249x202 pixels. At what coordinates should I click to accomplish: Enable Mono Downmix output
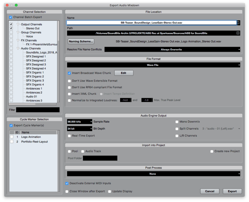(177, 121)
